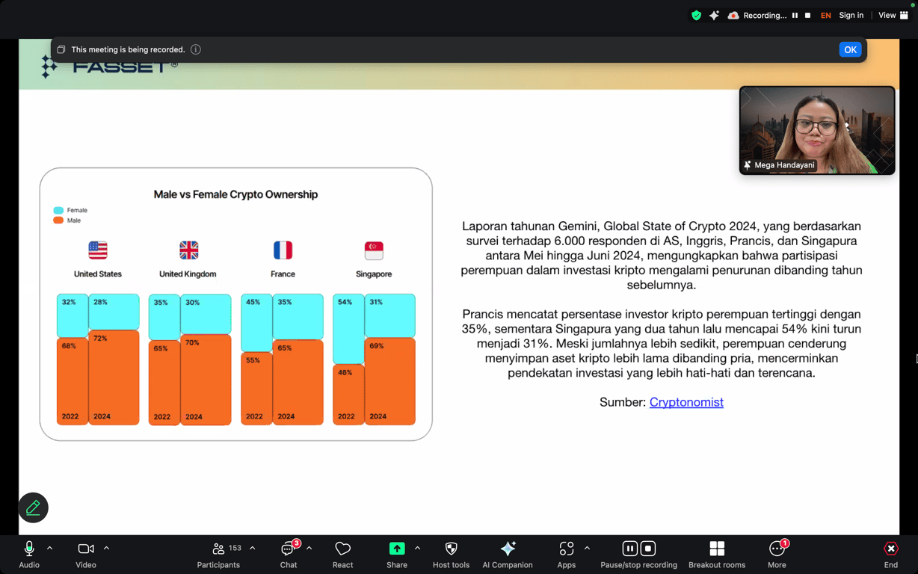
Task: Click the chart title "Male vs Female Crypto Ownership"
Action: (x=235, y=194)
